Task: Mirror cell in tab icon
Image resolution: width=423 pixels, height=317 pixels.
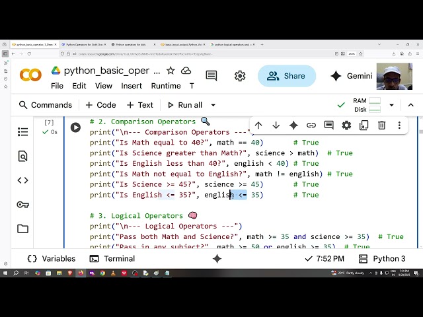Action: [364, 125]
